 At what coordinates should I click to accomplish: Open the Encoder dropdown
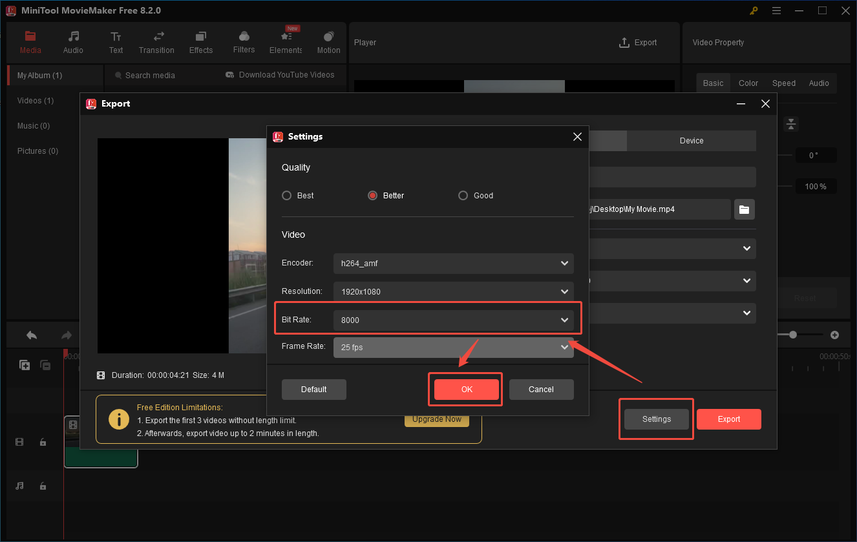[453, 264]
